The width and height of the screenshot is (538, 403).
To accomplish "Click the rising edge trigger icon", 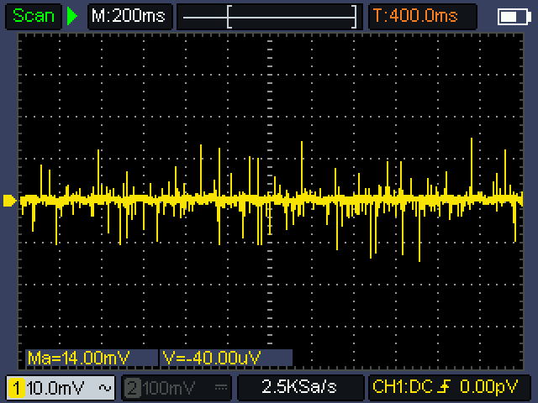I will pyautogui.click(x=445, y=387).
